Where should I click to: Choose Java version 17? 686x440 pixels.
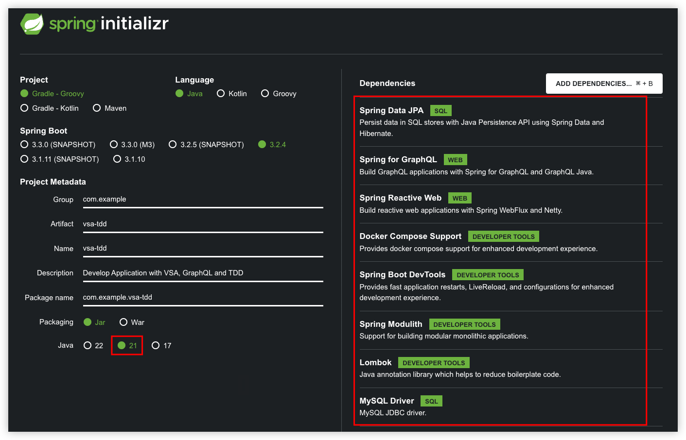click(x=161, y=346)
